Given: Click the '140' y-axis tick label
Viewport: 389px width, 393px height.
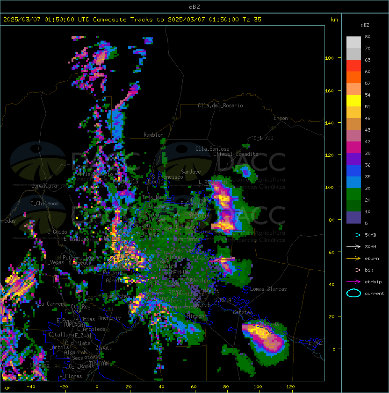Looking at the screenshot, I should click(329, 123).
